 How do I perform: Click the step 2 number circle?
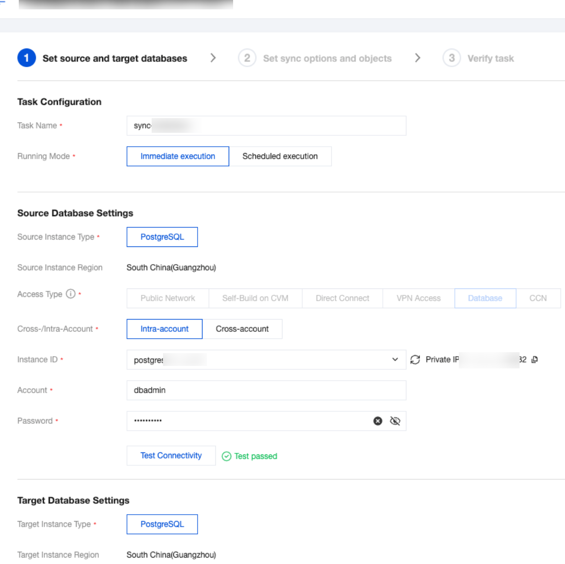click(247, 58)
